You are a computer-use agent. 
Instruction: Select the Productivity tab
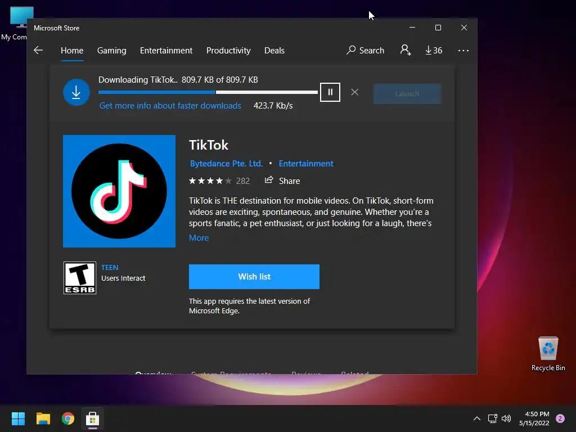tap(228, 50)
